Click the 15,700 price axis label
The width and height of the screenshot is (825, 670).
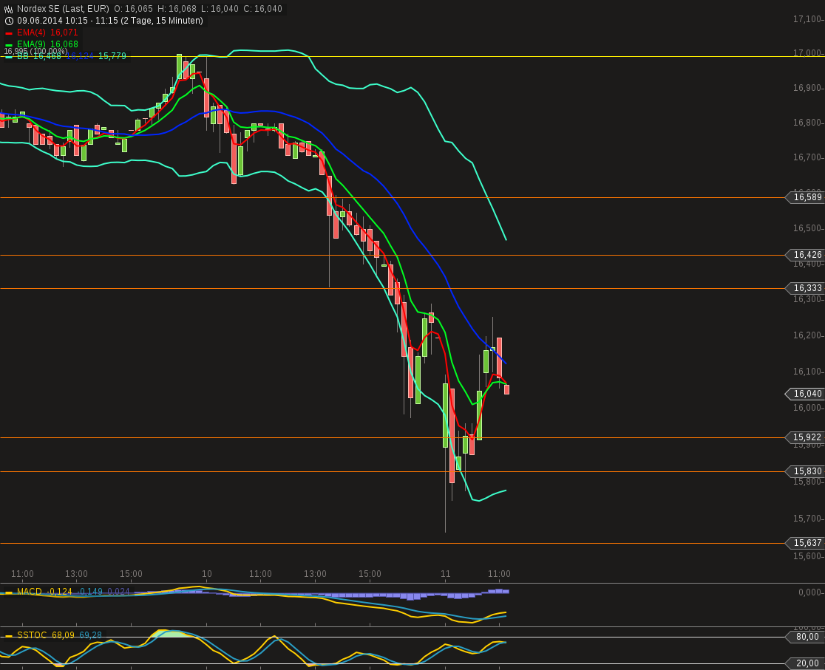[x=807, y=519]
